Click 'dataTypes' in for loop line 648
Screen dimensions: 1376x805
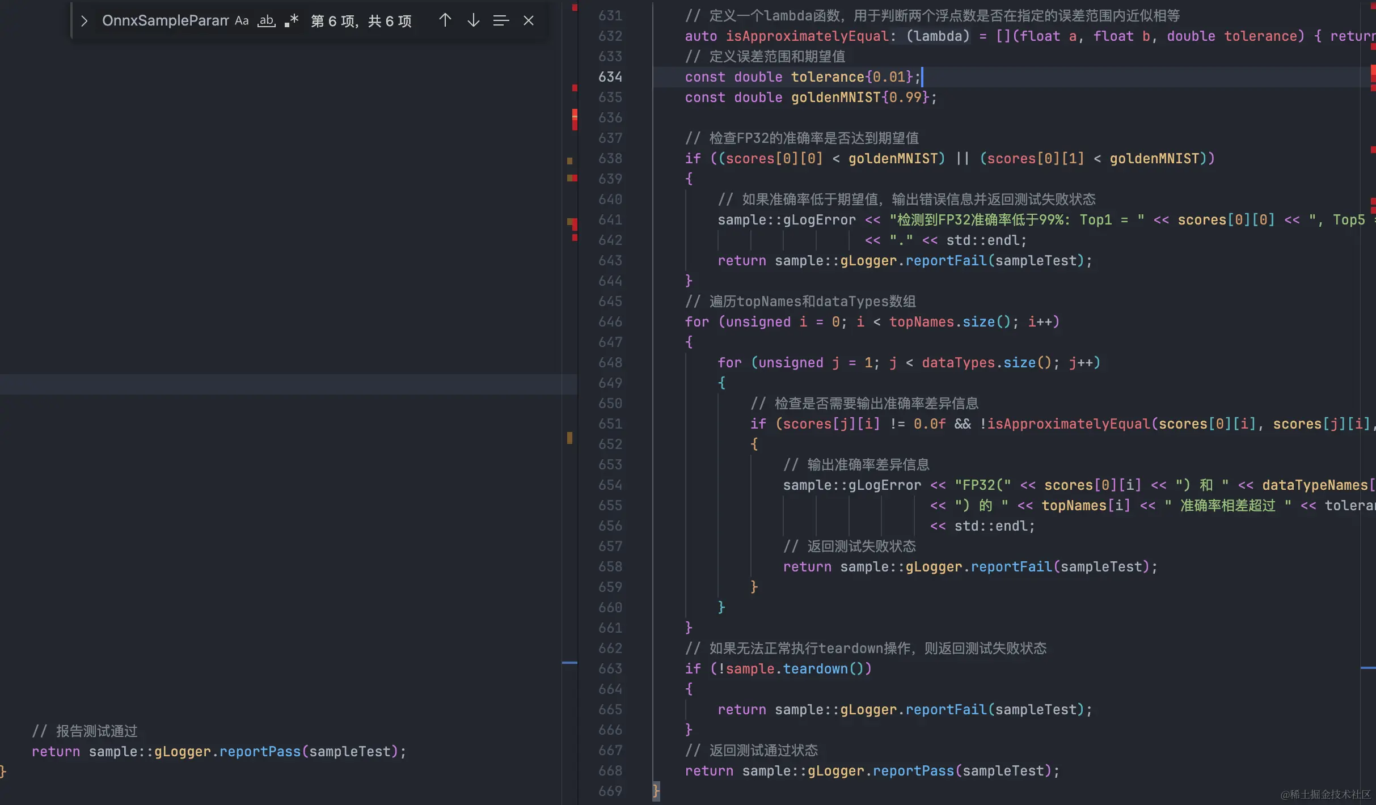click(x=958, y=362)
